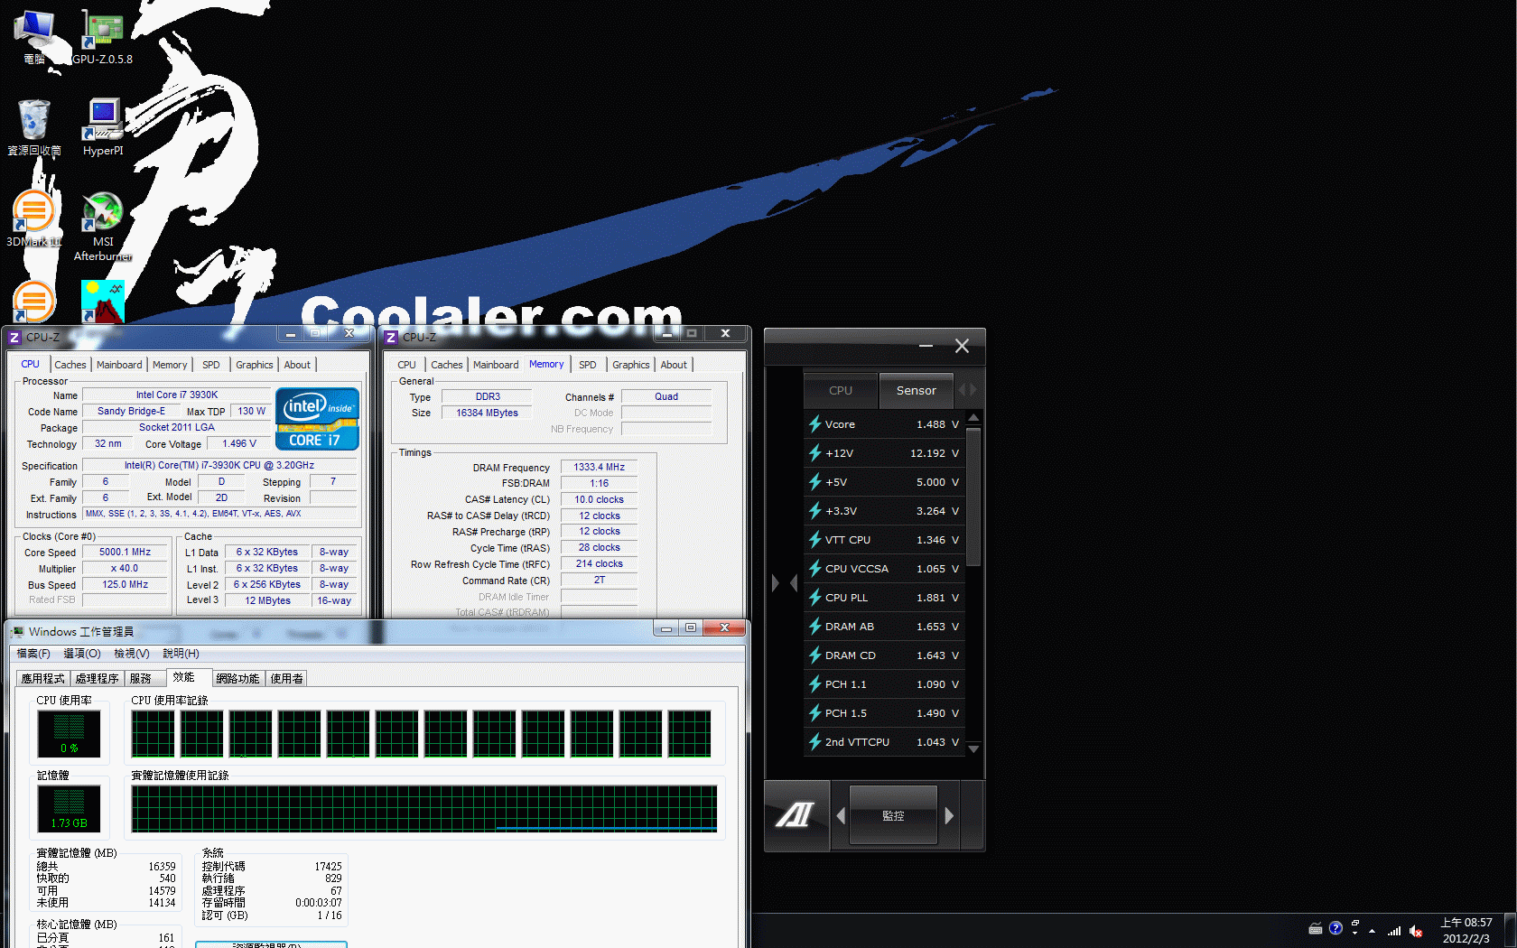Click the keyboard tray icon in taskbar
Screen dimensions: 1517x948
(x=1316, y=929)
